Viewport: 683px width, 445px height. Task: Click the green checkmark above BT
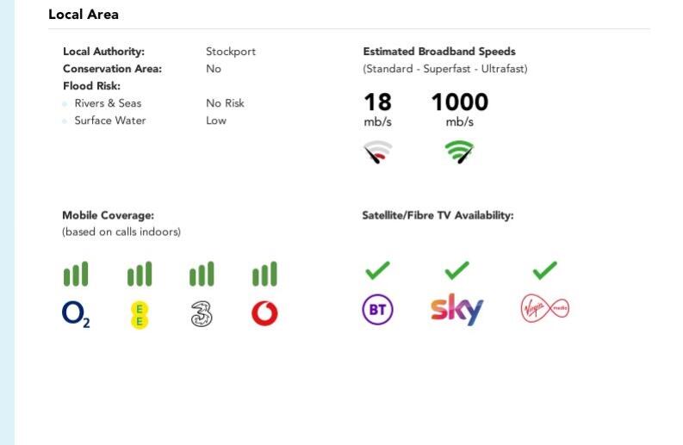coord(377,270)
